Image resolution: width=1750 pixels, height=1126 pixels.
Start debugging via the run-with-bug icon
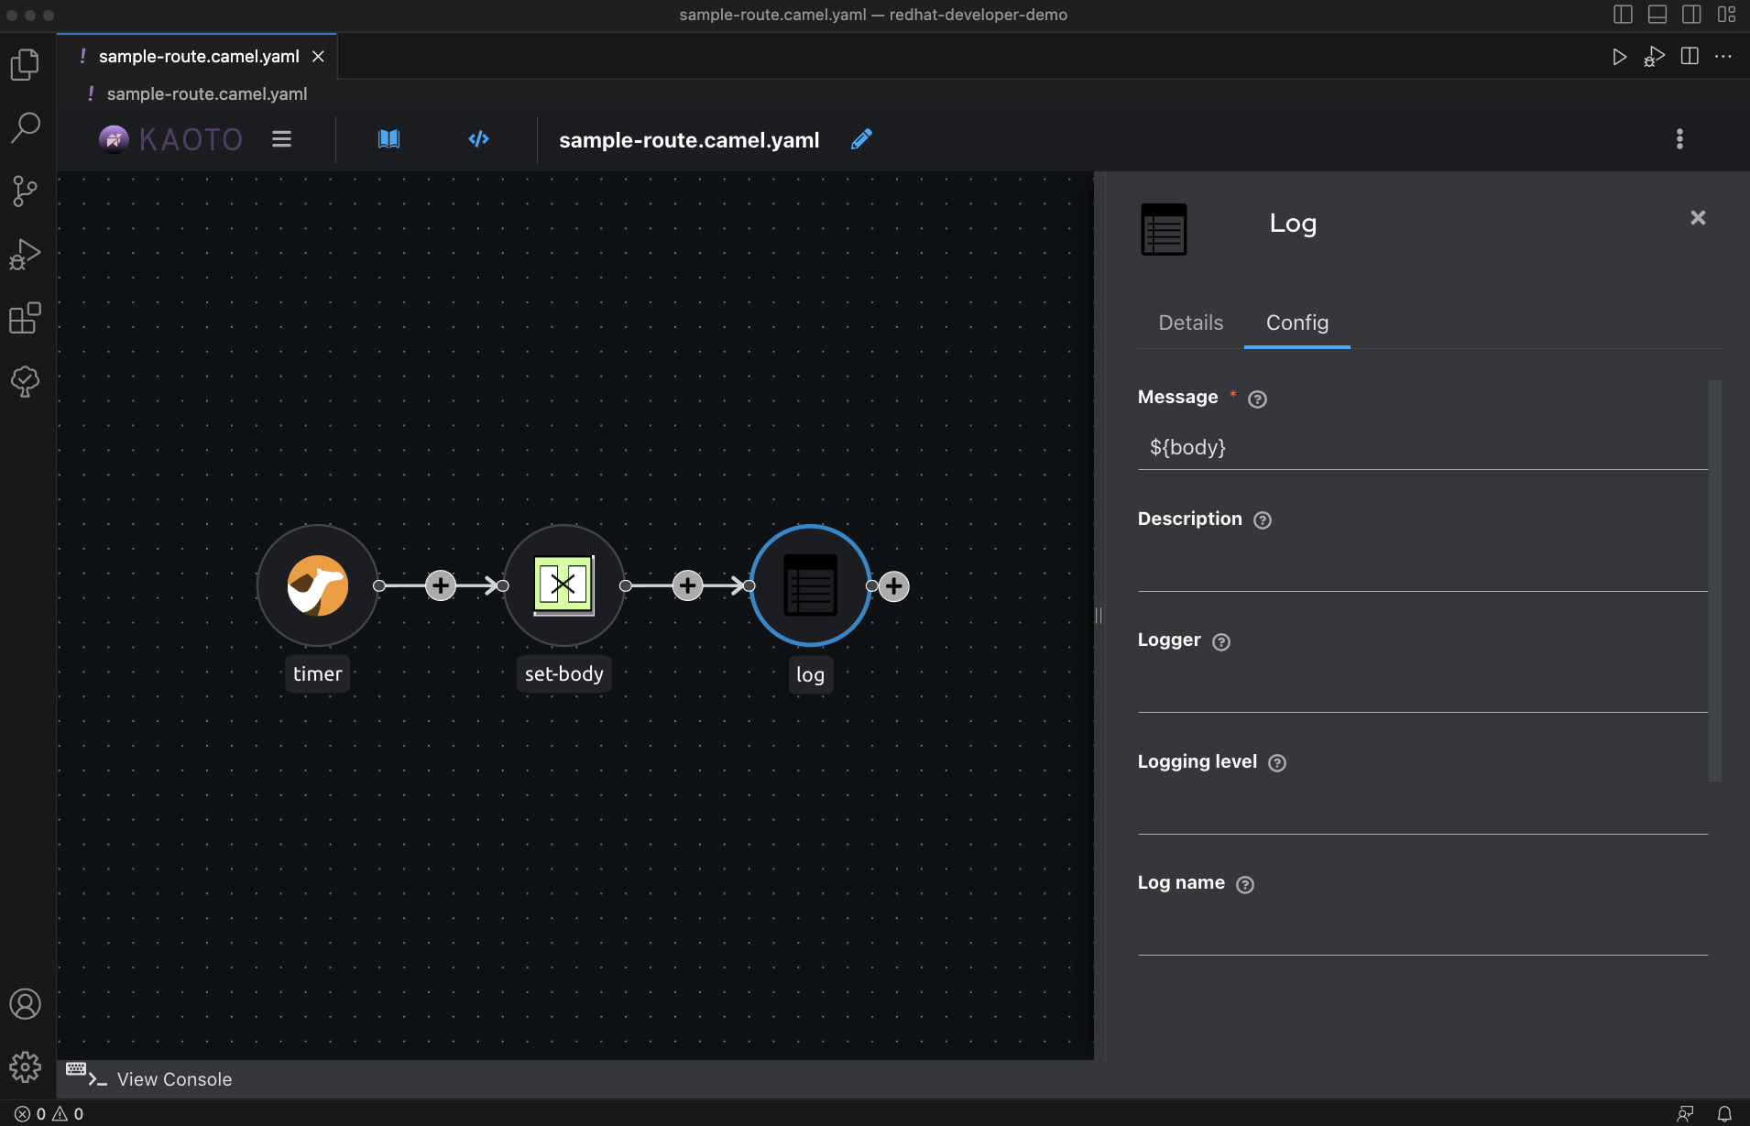coord(1655,56)
